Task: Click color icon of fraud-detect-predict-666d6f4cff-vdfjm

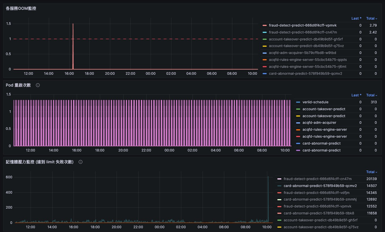Action: tap(279, 193)
